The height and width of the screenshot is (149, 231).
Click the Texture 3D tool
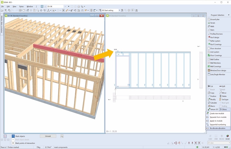[x=213, y=109]
